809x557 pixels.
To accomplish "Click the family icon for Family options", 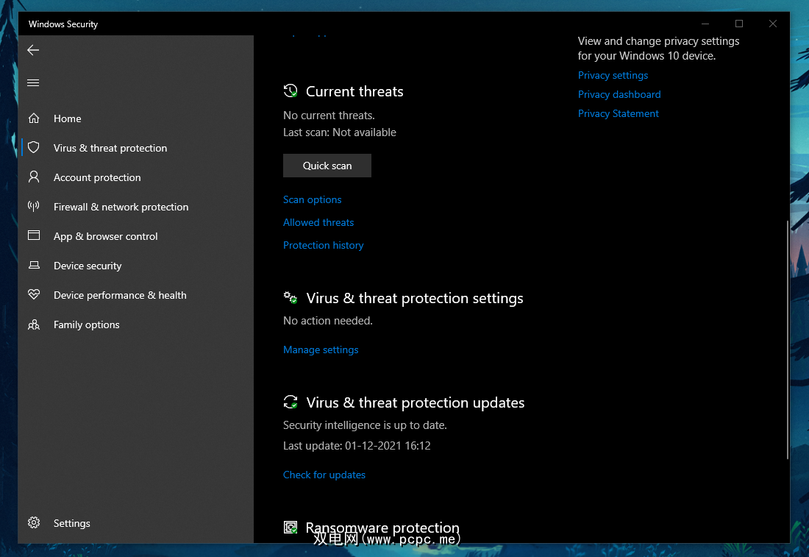I will [34, 324].
